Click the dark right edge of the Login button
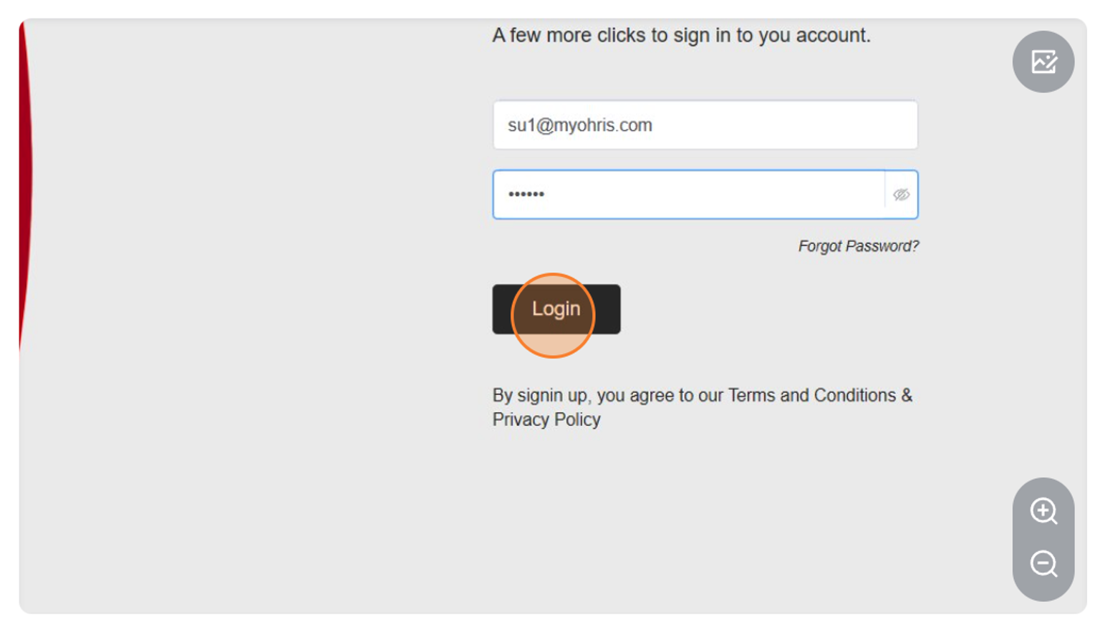The image size is (1100, 627). [x=609, y=309]
